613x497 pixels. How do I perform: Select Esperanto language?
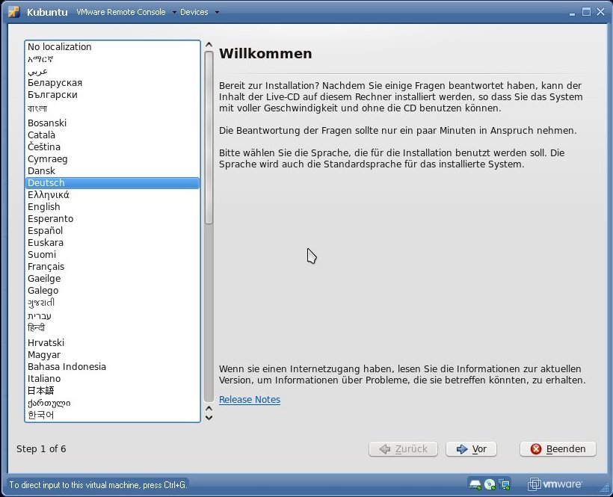(113, 219)
